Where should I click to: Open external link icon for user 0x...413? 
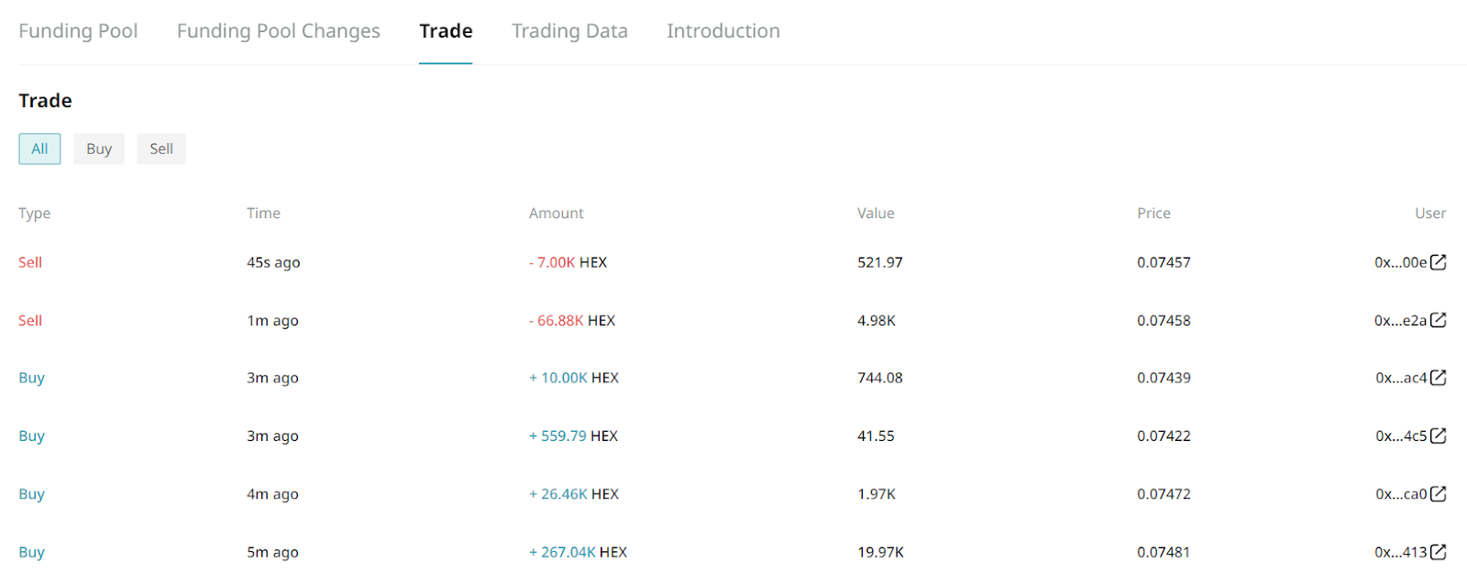(1438, 552)
